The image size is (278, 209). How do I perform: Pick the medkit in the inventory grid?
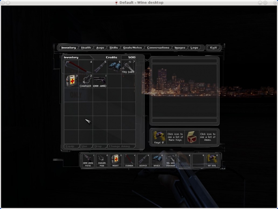71,80
